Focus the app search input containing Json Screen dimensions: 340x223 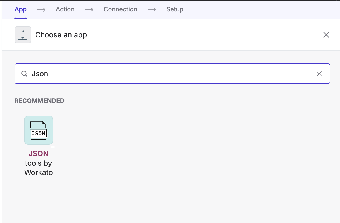pos(172,74)
